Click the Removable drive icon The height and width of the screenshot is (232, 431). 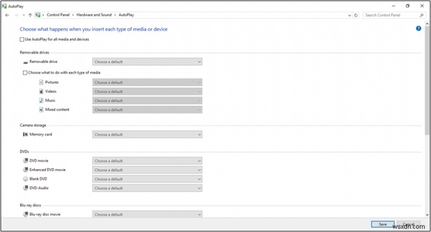[x=25, y=62]
